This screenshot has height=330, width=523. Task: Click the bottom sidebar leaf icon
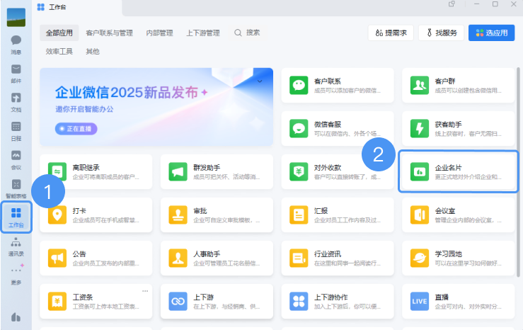(16, 317)
